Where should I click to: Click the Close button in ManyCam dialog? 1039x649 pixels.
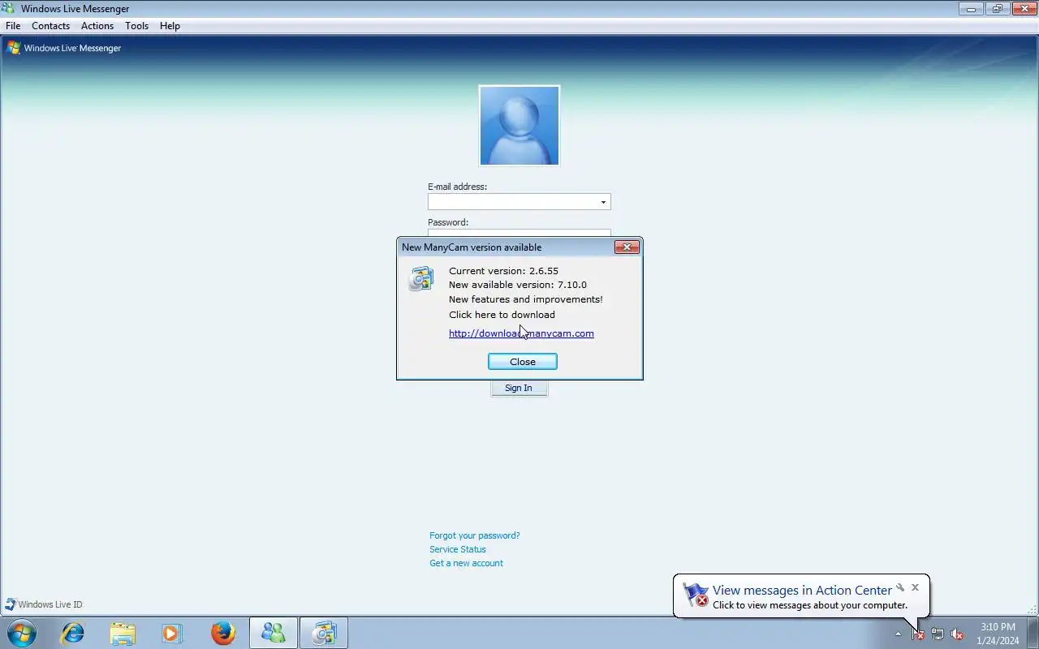pyautogui.click(x=523, y=362)
